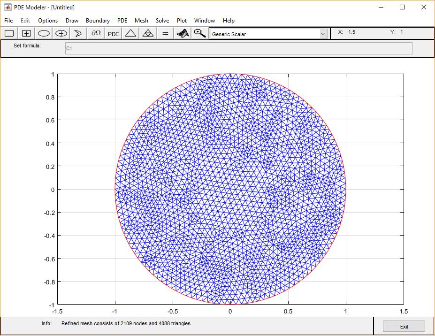Open the Edit menu

click(x=25, y=21)
